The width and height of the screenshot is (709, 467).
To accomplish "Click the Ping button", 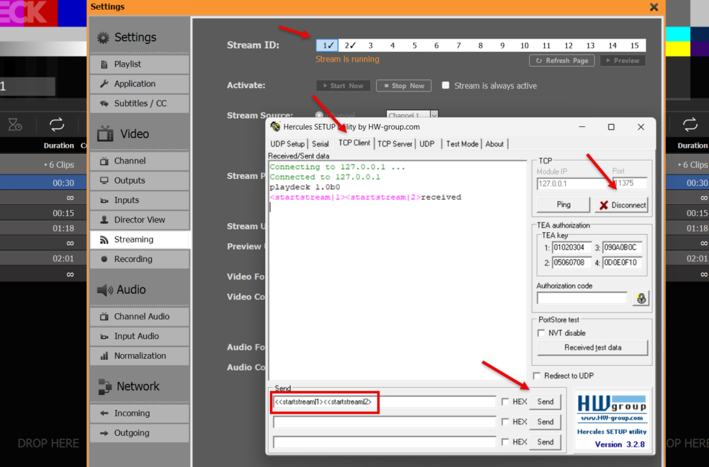I will [x=562, y=204].
